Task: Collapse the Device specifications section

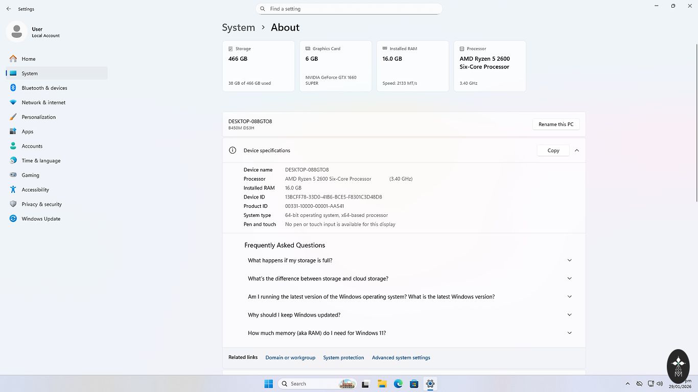Action: [x=576, y=151]
